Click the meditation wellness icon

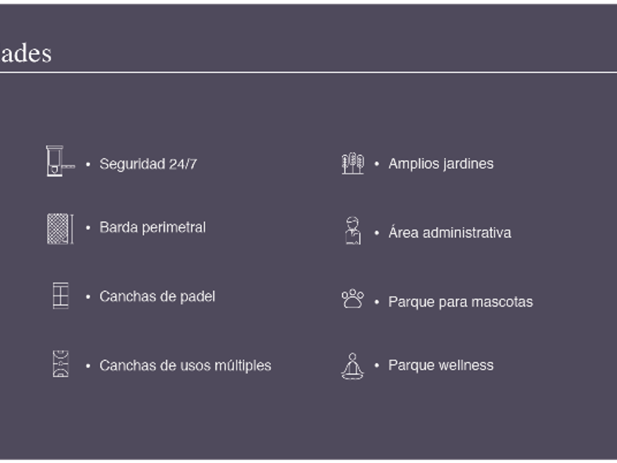[x=353, y=366]
